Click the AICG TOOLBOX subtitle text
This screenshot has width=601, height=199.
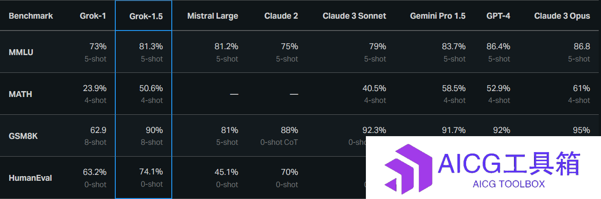(509, 184)
